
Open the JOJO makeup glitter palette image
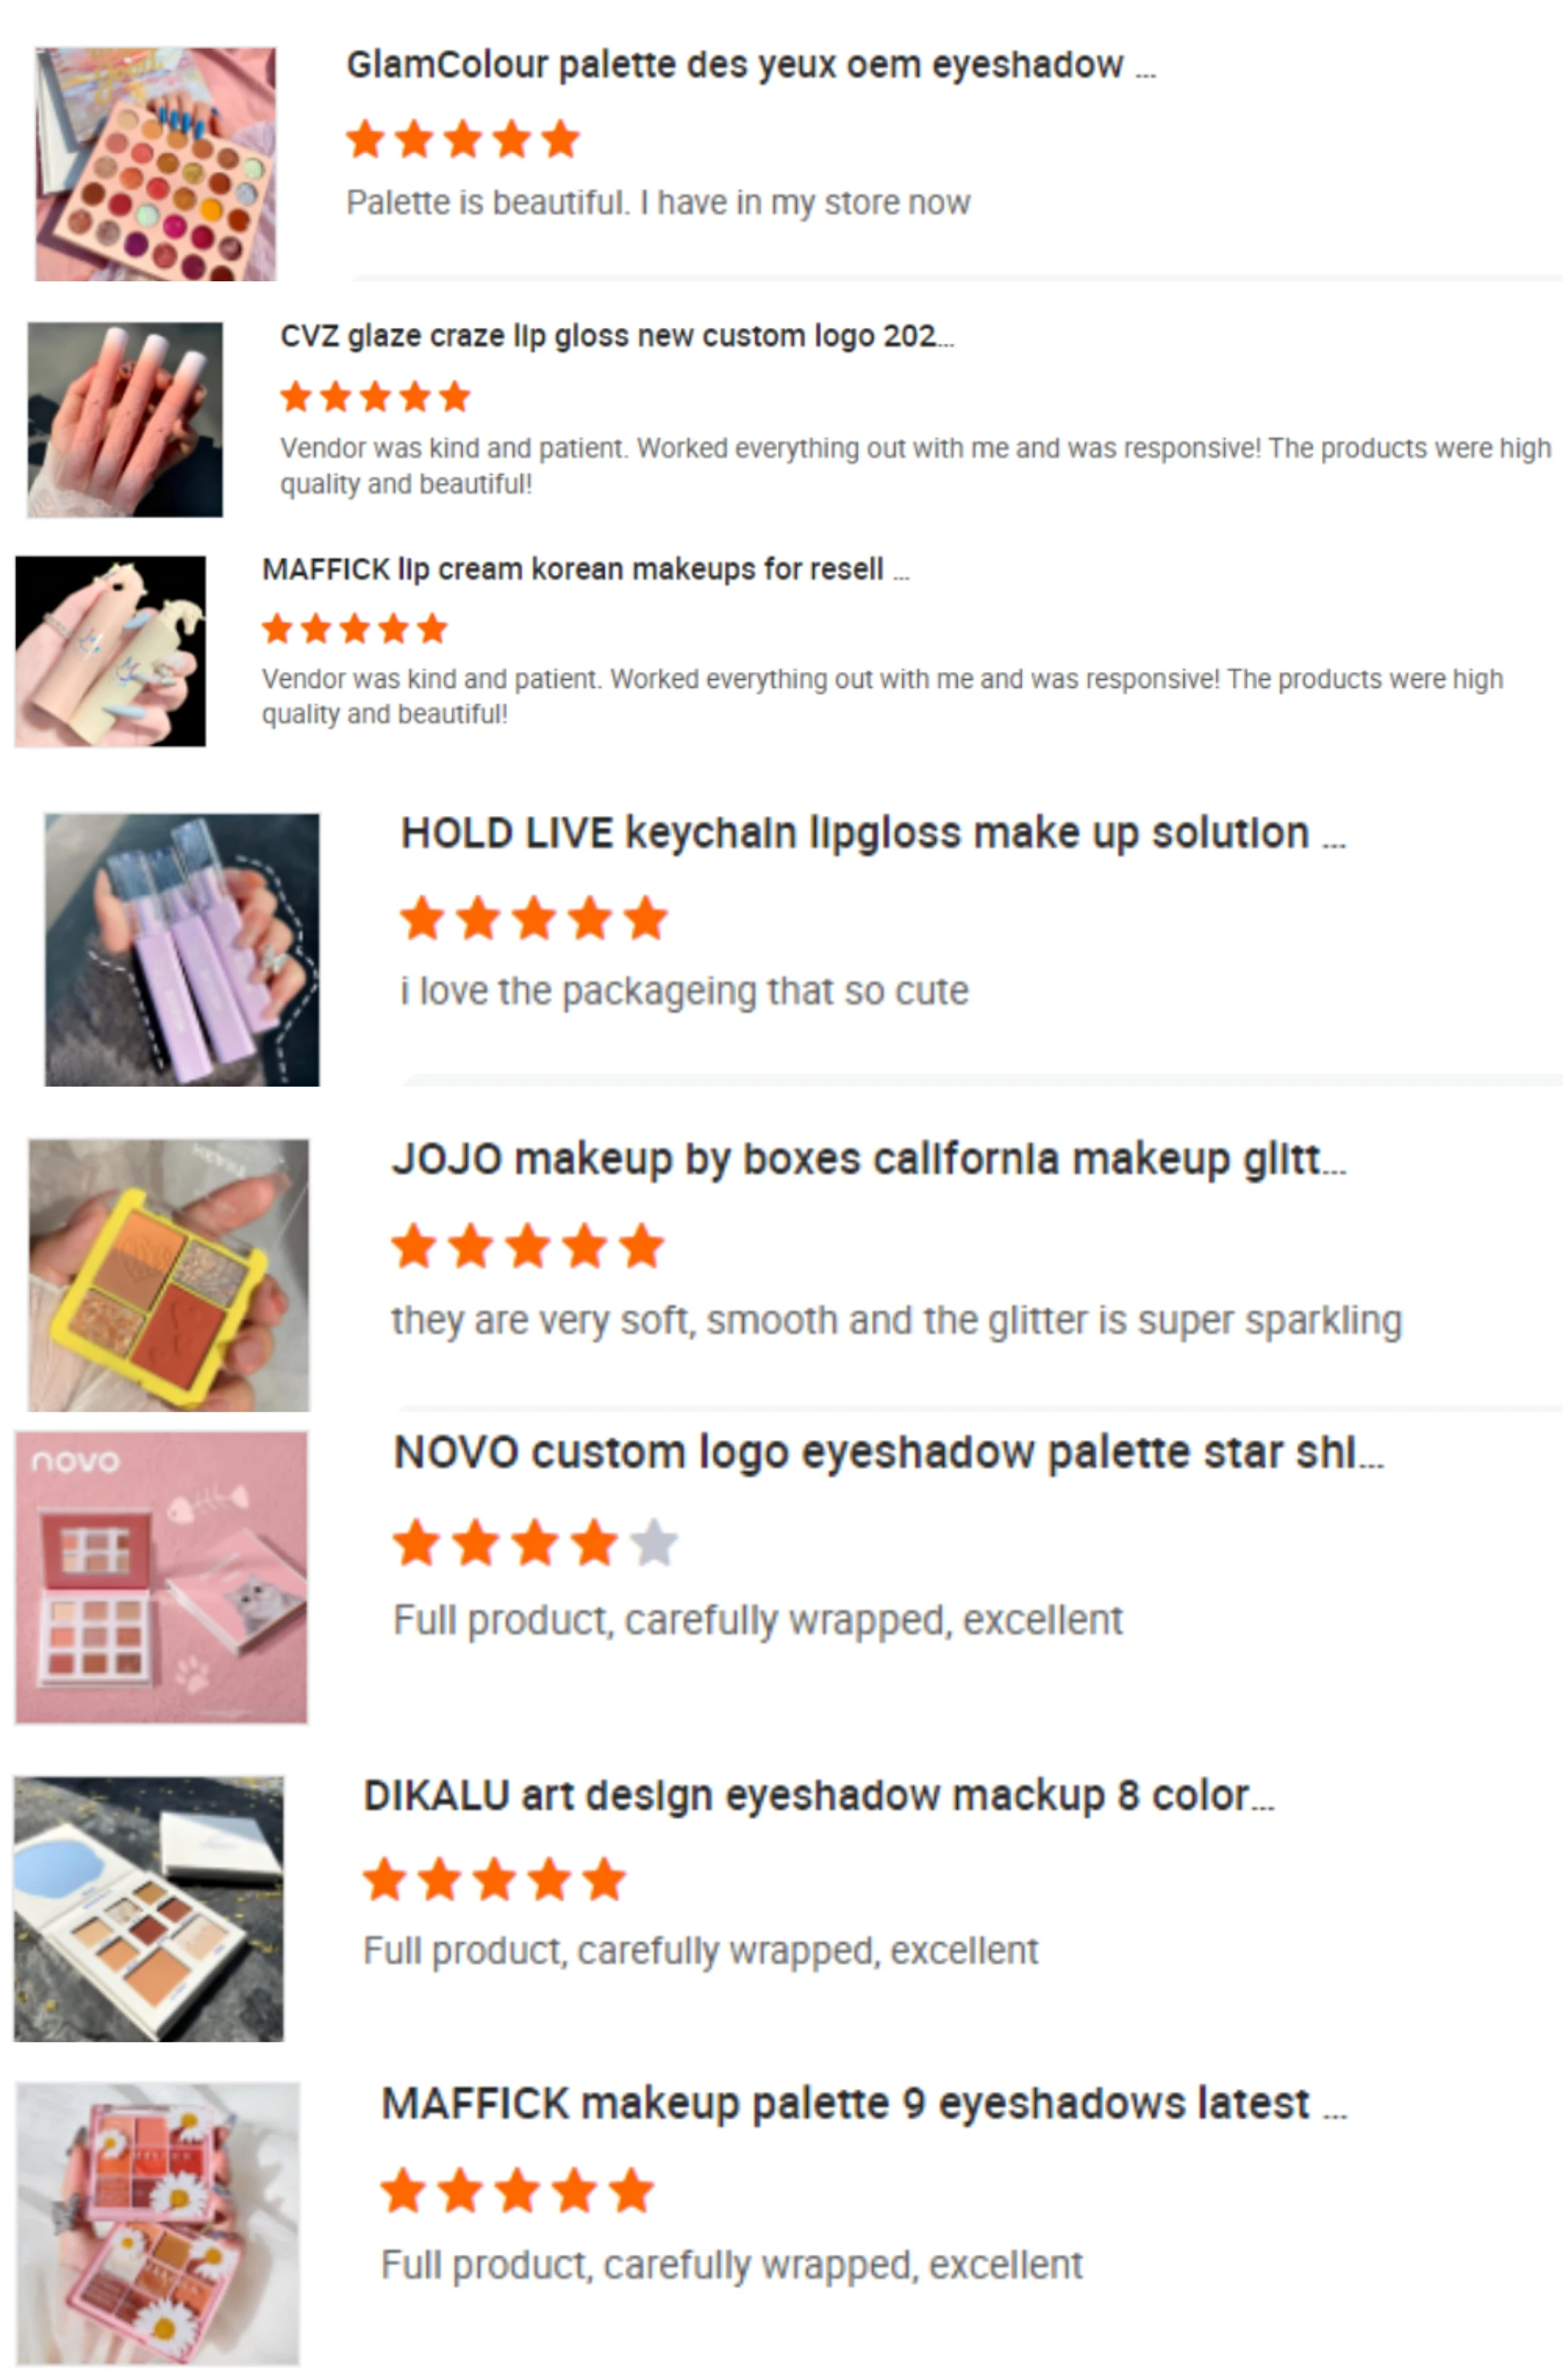pyautogui.click(x=169, y=1275)
